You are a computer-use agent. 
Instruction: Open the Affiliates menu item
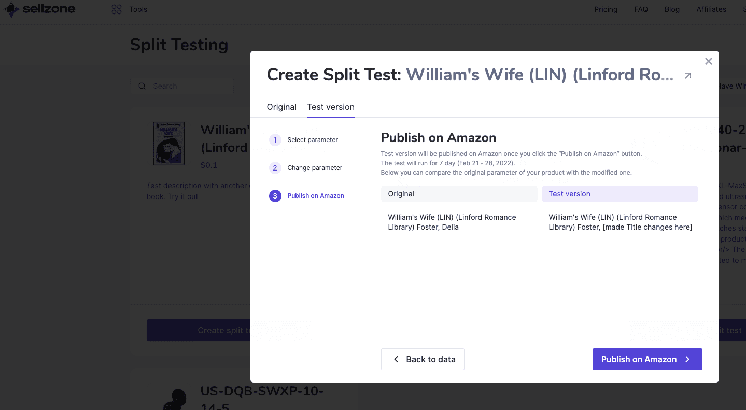click(x=711, y=9)
